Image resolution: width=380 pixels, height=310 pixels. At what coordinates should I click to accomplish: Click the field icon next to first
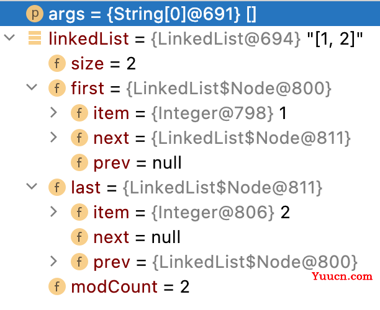pos(57,88)
